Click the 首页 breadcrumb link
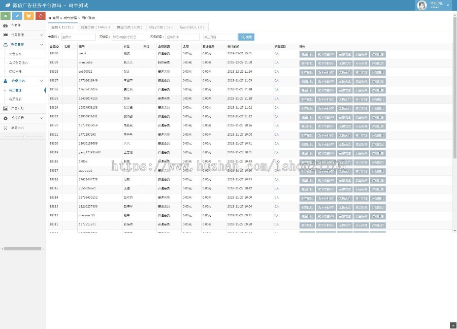The height and width of the screenshot is (329, 457). [x=56, y=18]
